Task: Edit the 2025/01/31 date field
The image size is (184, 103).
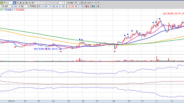Action: coord(92,3)
